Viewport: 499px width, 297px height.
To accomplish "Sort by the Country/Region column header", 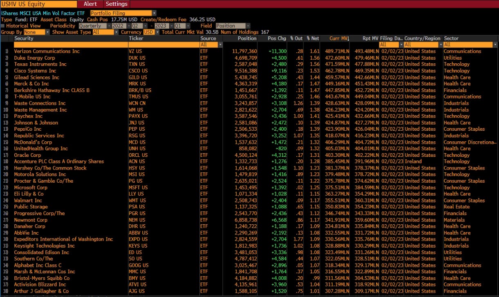I will pos(423,38).
